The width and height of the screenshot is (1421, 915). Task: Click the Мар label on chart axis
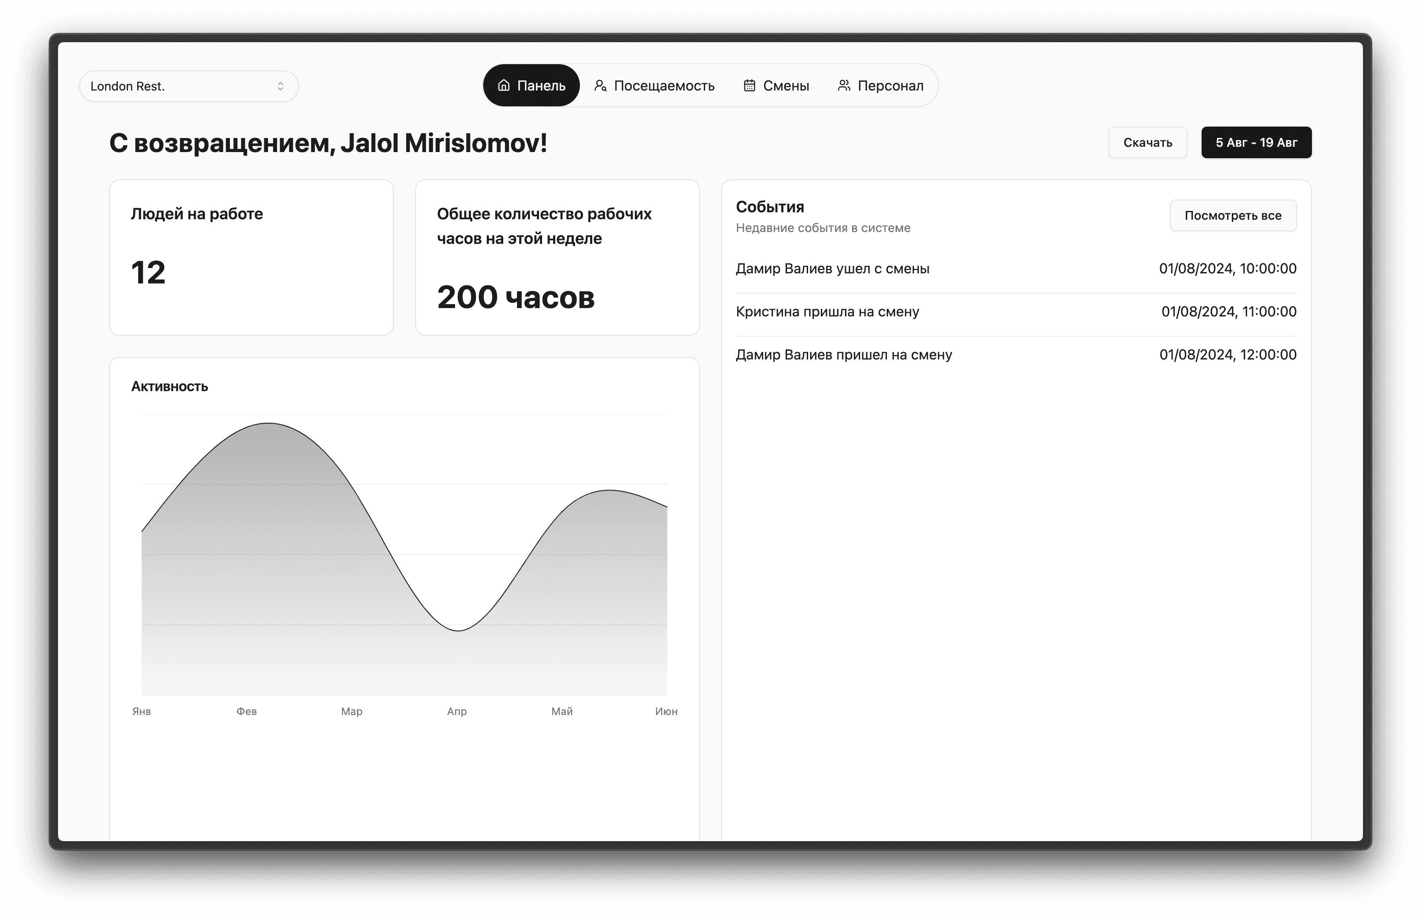tap(352, 711)
